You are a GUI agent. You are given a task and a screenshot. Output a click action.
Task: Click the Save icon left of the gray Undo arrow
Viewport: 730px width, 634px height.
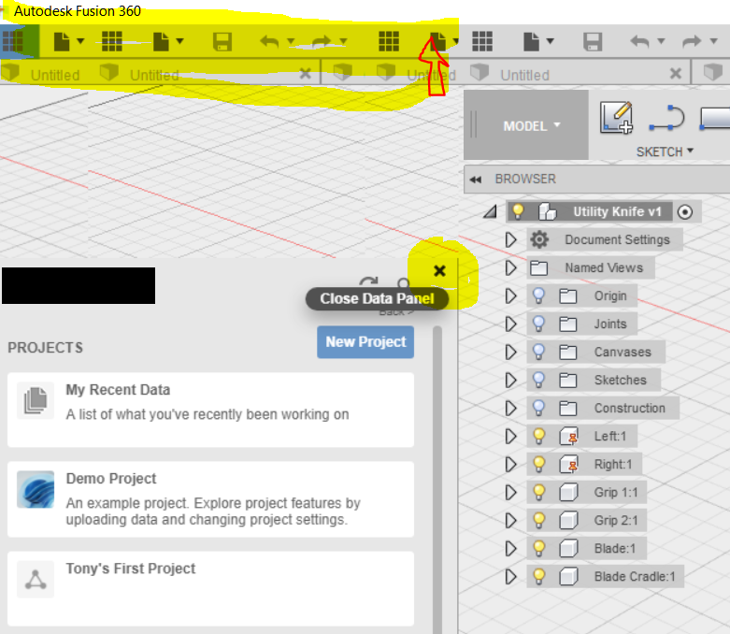[x=593, y=42]
